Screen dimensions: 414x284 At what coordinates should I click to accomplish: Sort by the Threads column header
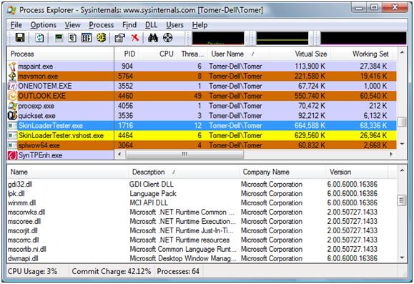[192, 54]
